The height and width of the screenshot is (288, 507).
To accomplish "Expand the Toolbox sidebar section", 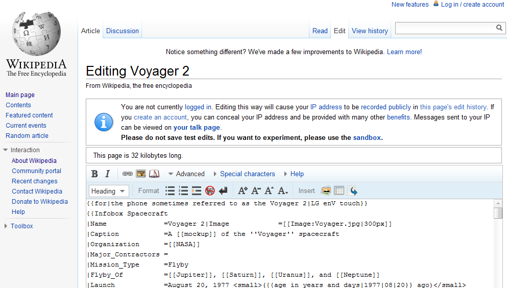I will tap(18, 226).
